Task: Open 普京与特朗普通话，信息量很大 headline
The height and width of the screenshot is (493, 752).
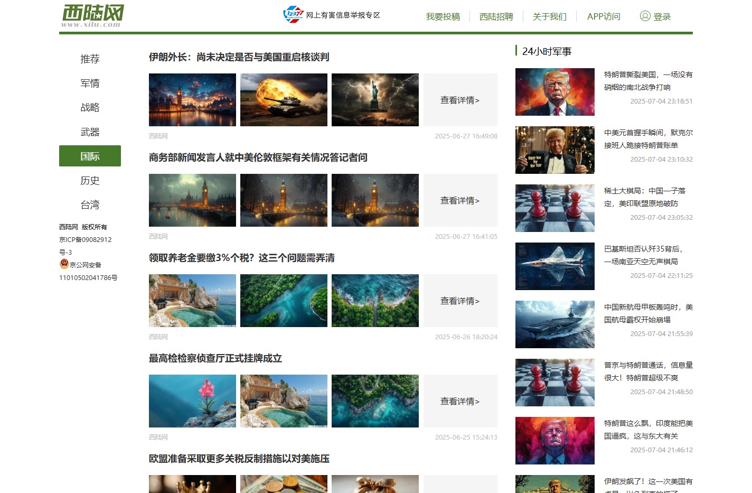Action: [x=648, y=371]
